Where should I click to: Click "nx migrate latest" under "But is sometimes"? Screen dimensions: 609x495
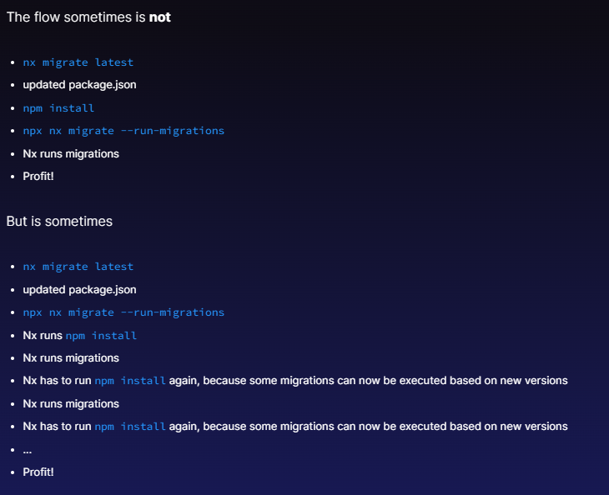click(x=78, y=267)
